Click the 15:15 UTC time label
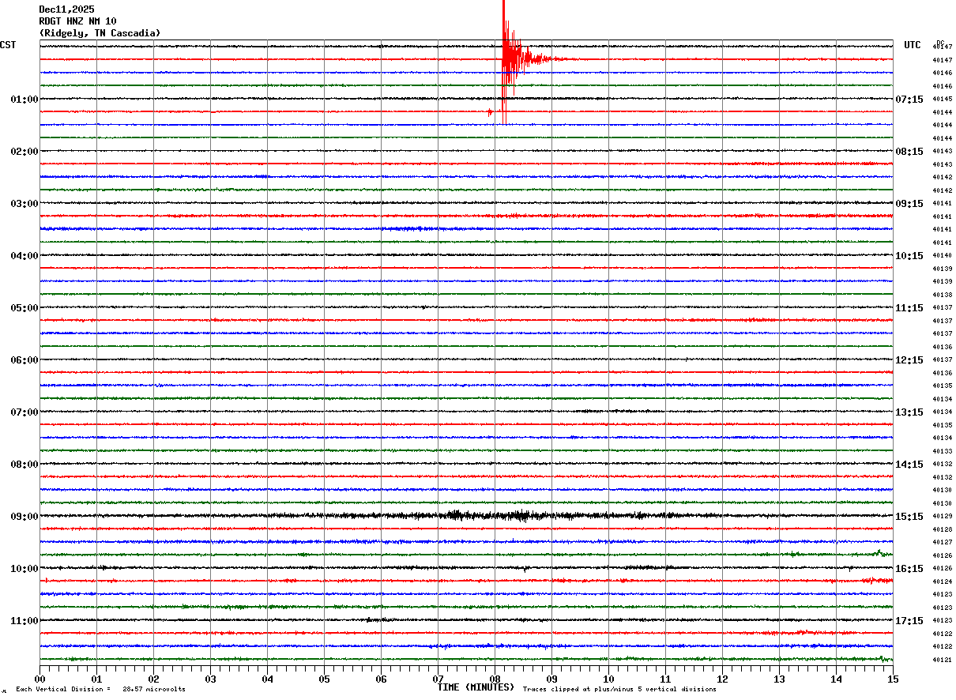 pos(909,517)
